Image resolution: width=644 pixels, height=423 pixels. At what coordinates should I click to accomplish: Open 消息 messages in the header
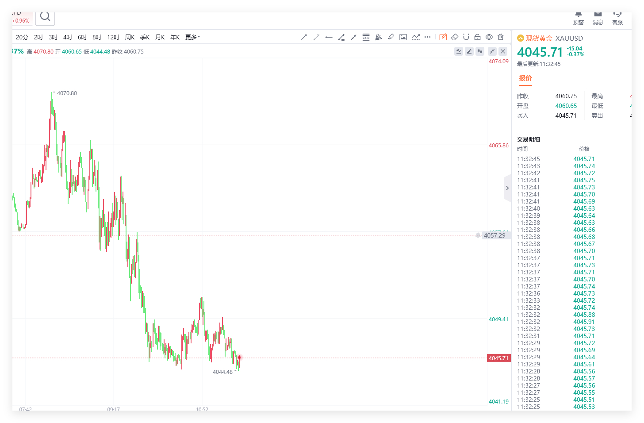click(x=598, y=18)
